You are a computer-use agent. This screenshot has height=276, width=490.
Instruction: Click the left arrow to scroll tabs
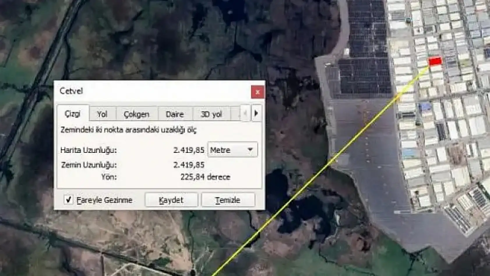245,113
